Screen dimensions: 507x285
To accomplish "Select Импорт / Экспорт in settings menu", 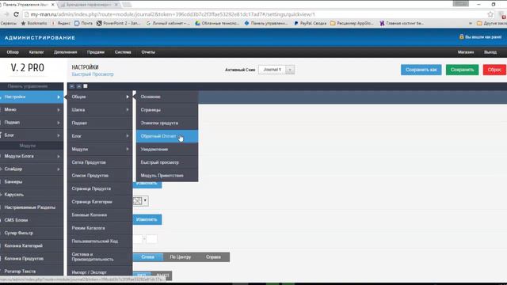I will (100, 272).
